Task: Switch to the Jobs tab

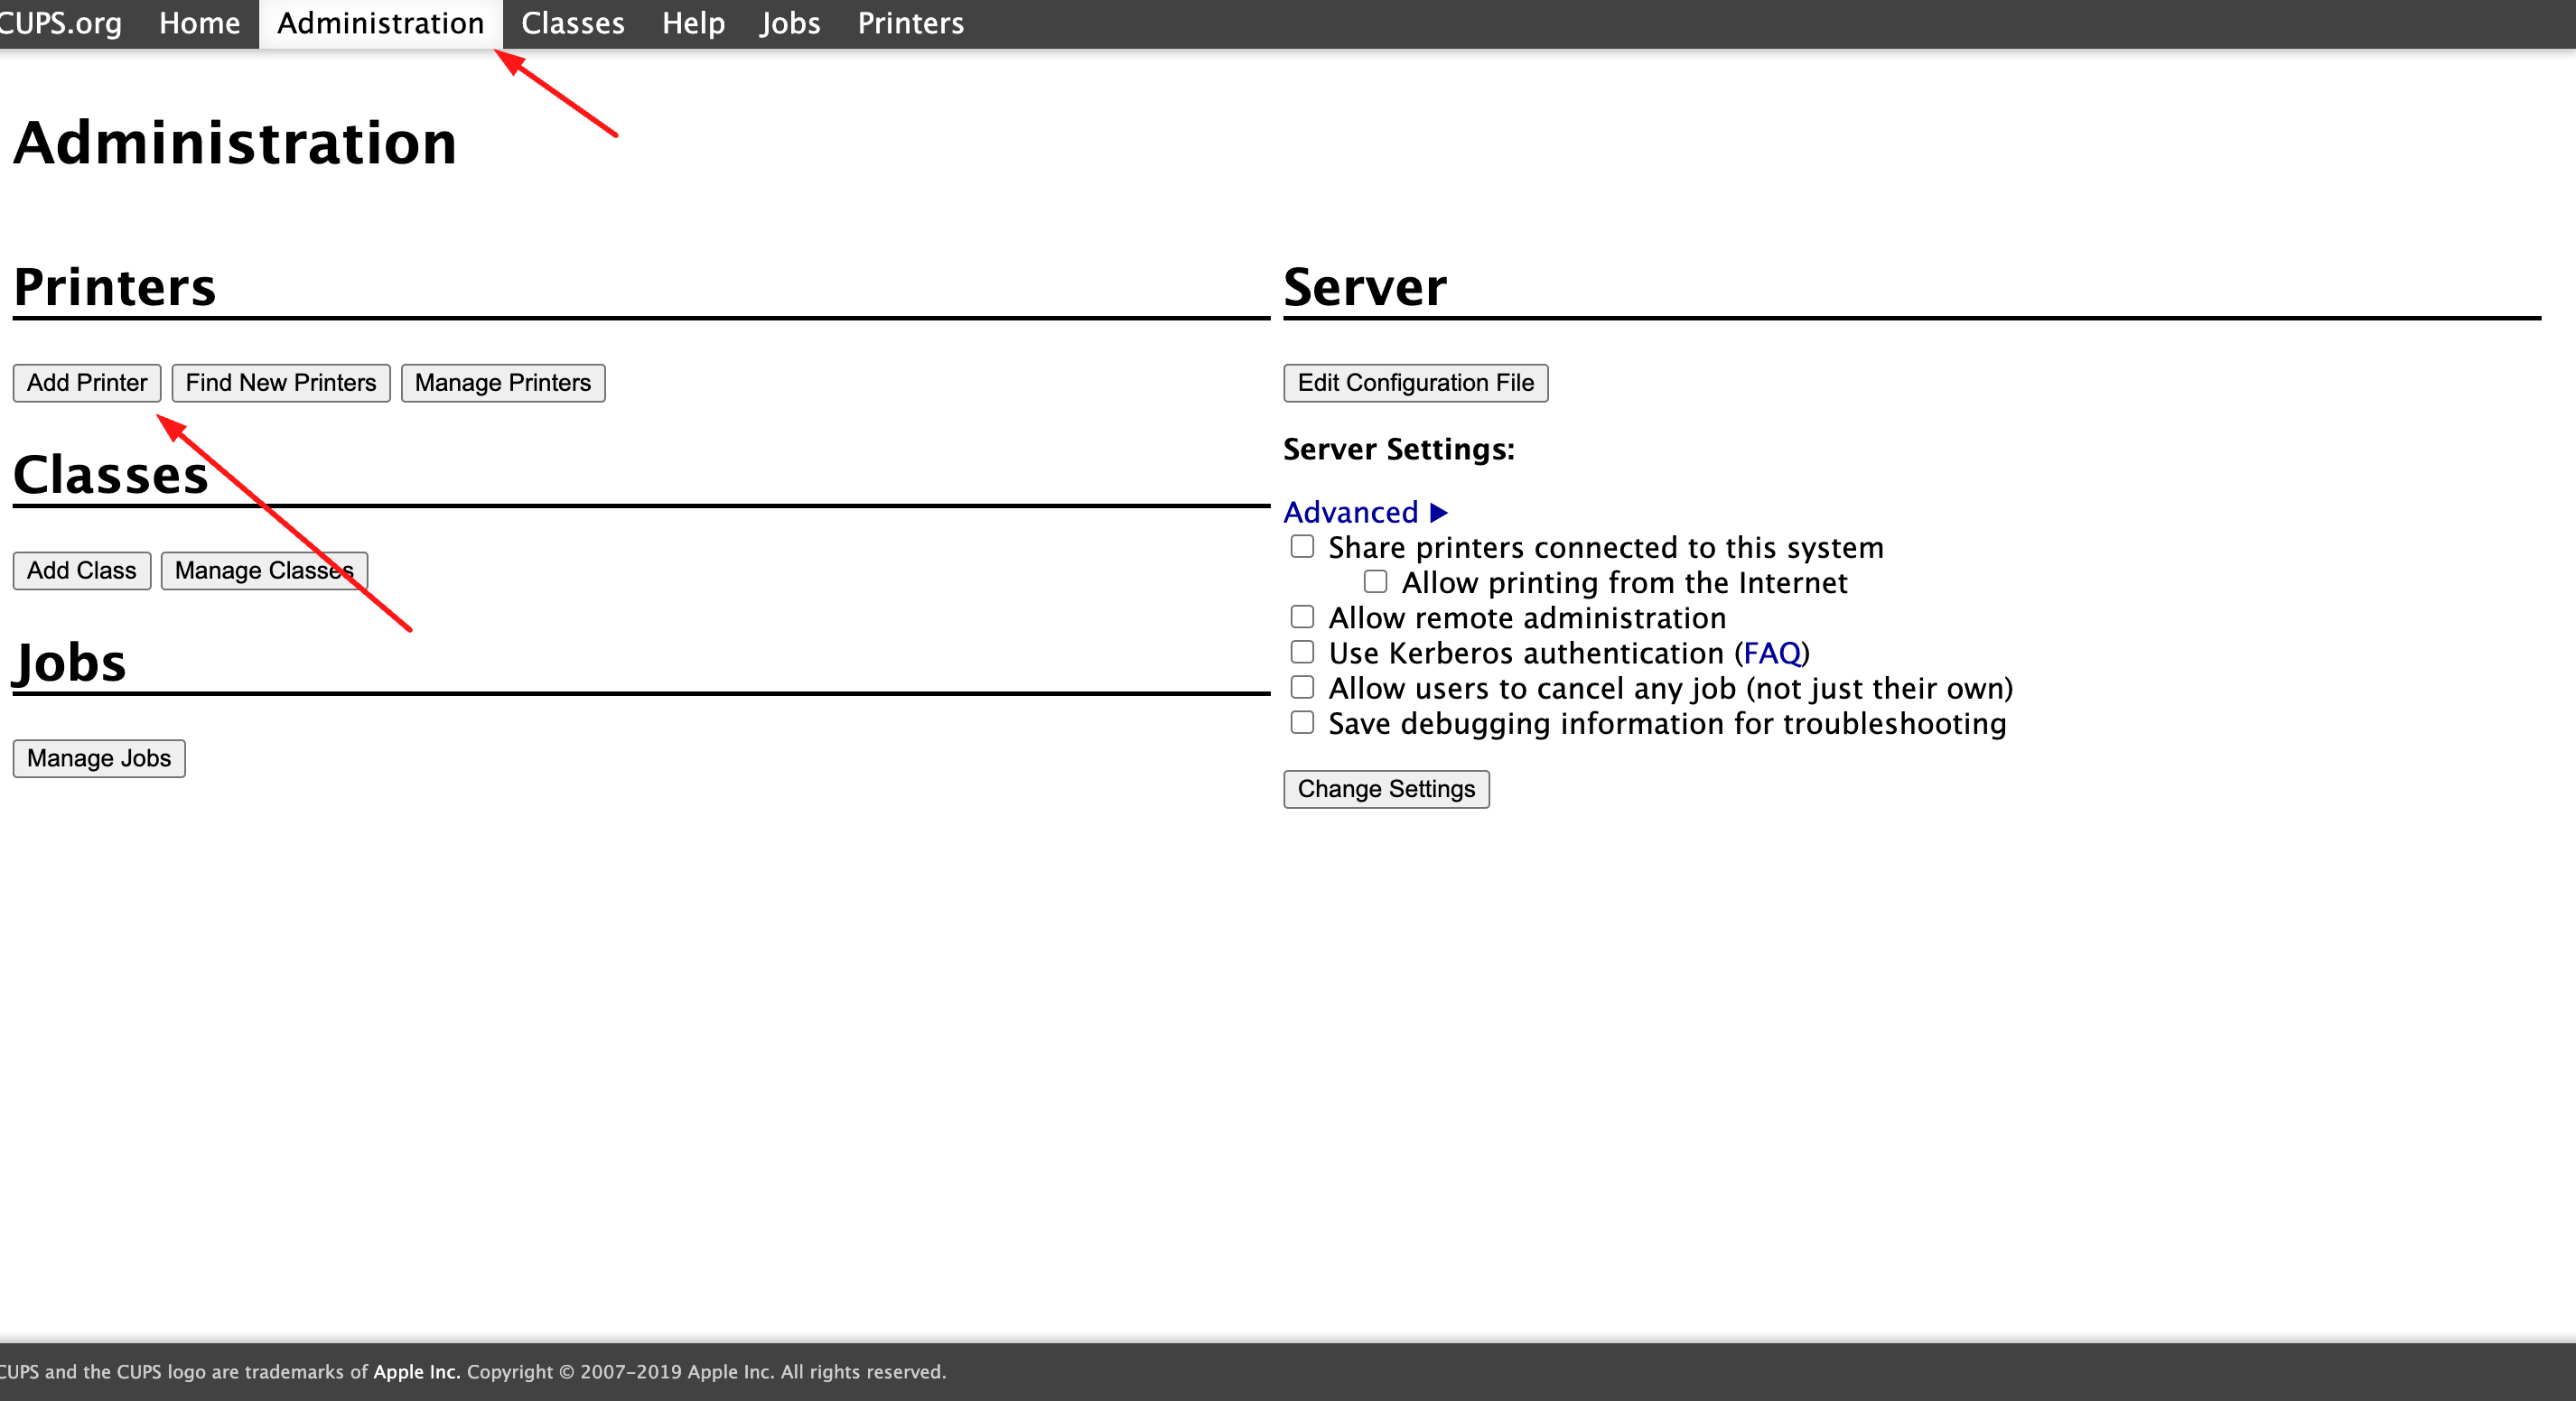Action: [x=789, y=22]
